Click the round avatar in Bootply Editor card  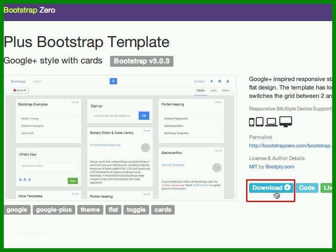pos(145,148)
